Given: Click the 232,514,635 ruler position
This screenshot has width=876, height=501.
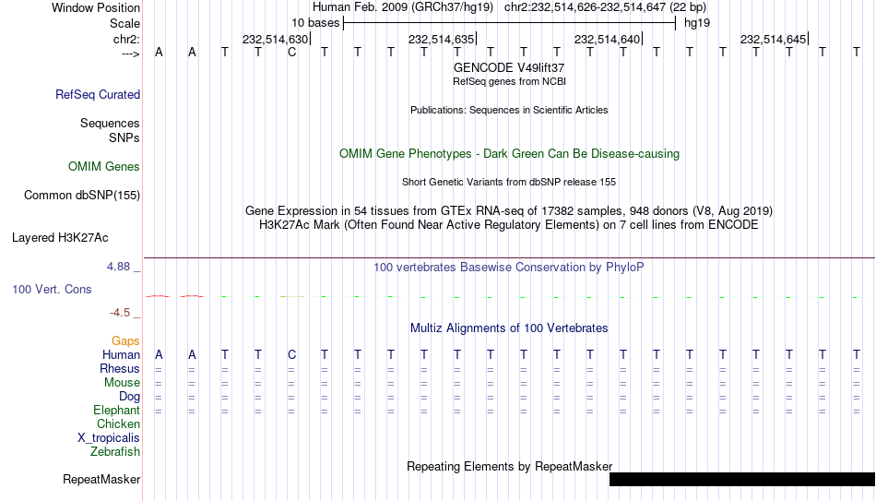Looking at the screenshot, I should (x=442, y=39).
